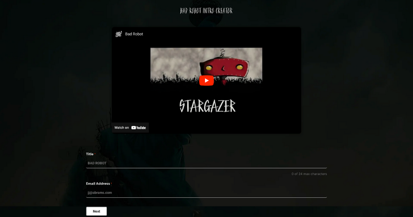Image resolution: width=413 pixels, height=217 pixels.
Task: Click the Title field label
Action: [x=89, y=154]
